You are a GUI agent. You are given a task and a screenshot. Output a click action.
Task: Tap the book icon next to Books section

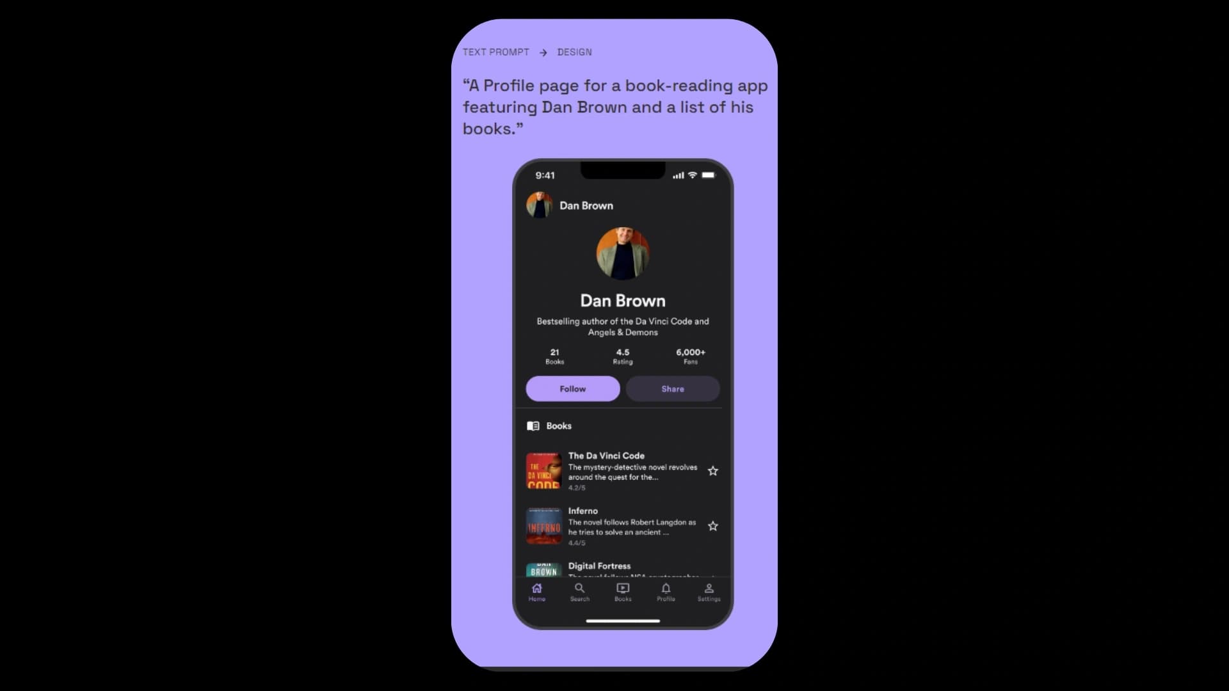(x=533, y=425)
